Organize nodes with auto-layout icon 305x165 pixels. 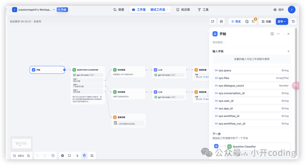[x=92, y=156]
